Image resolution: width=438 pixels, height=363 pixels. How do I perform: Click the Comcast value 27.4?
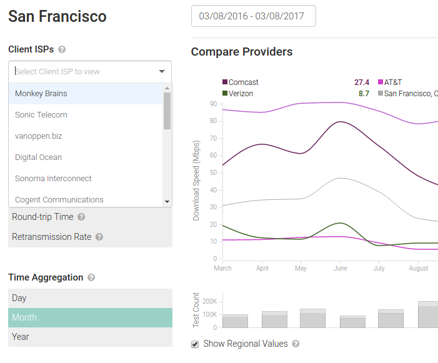362,82
